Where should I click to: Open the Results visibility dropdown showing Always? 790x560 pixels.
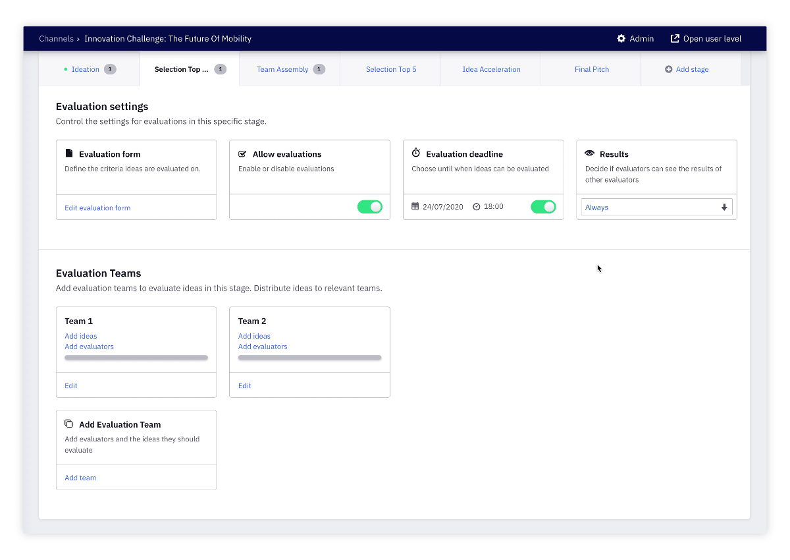(656, 207)
